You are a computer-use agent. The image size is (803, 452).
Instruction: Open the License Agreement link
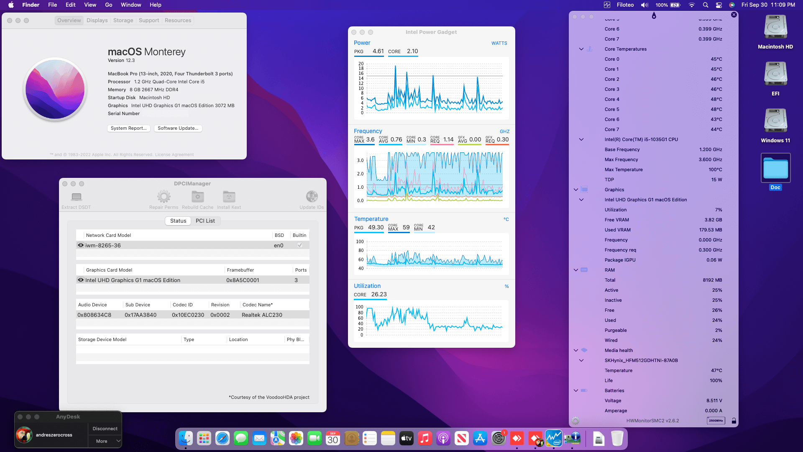[x=174, y=154]
